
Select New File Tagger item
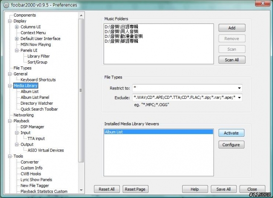[35, 186]
